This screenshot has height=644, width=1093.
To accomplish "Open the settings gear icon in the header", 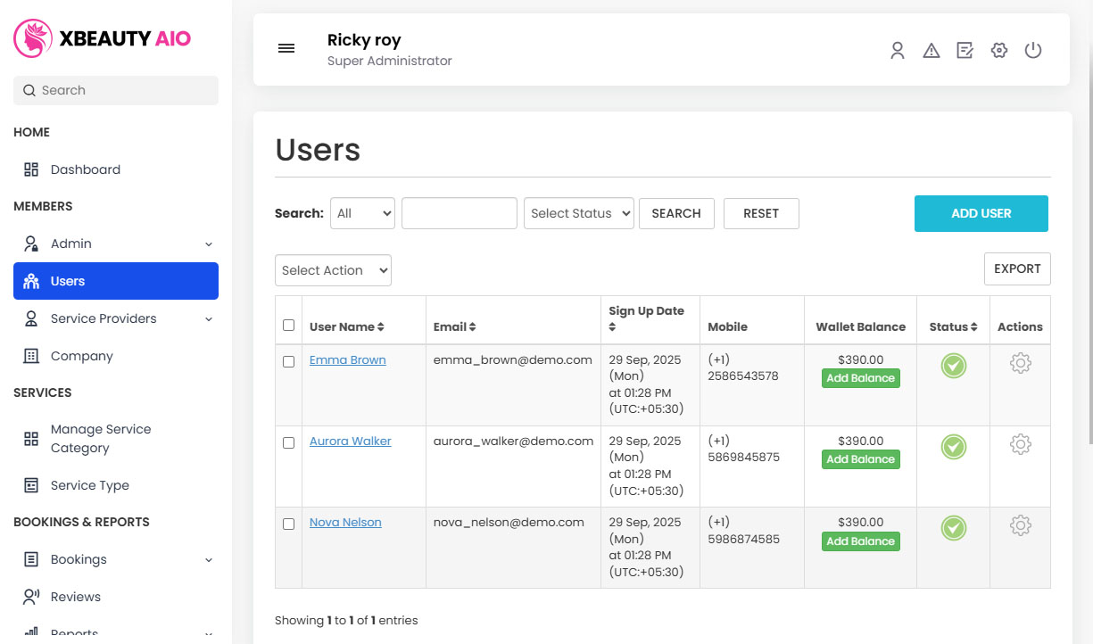I will pyautogui.click(x=998, y=51).
